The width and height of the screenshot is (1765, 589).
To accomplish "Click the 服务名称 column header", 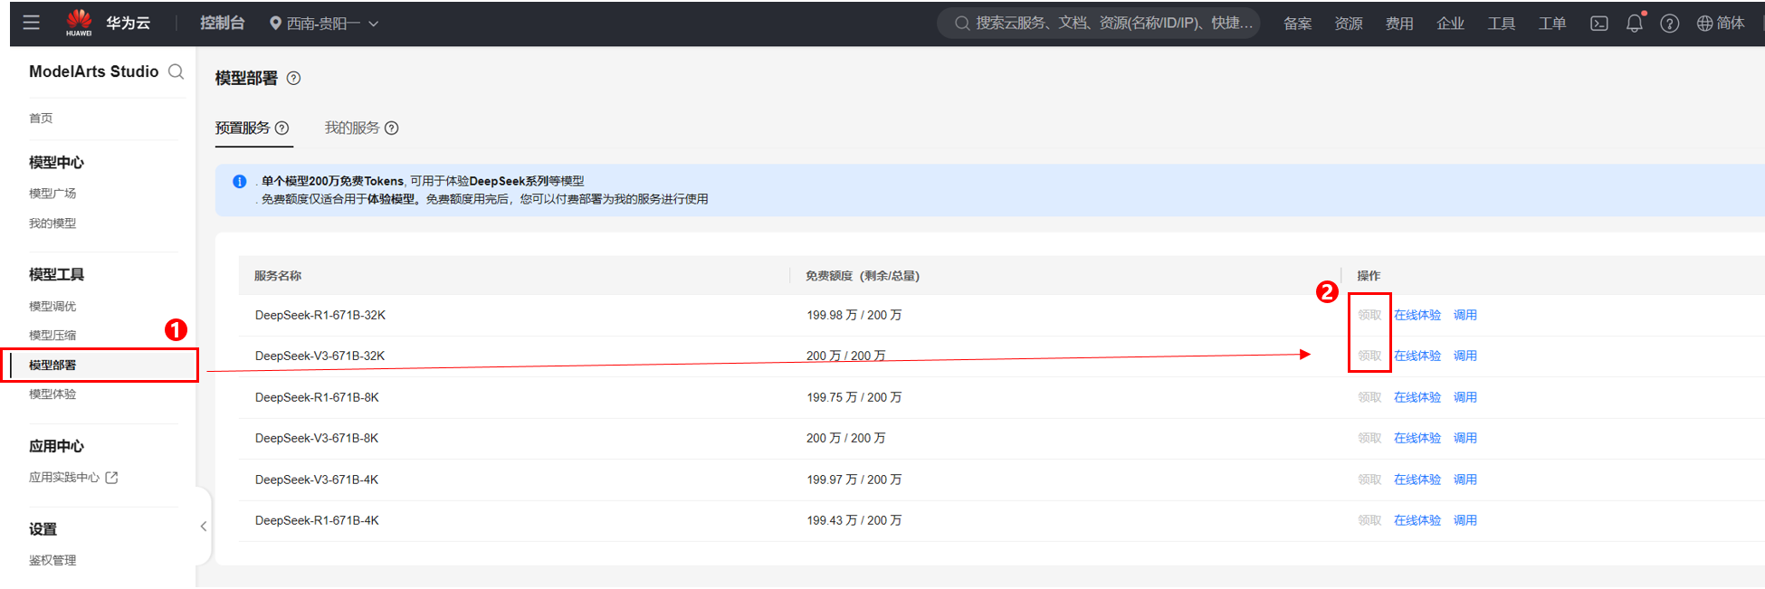I will (x=278, y=276).
